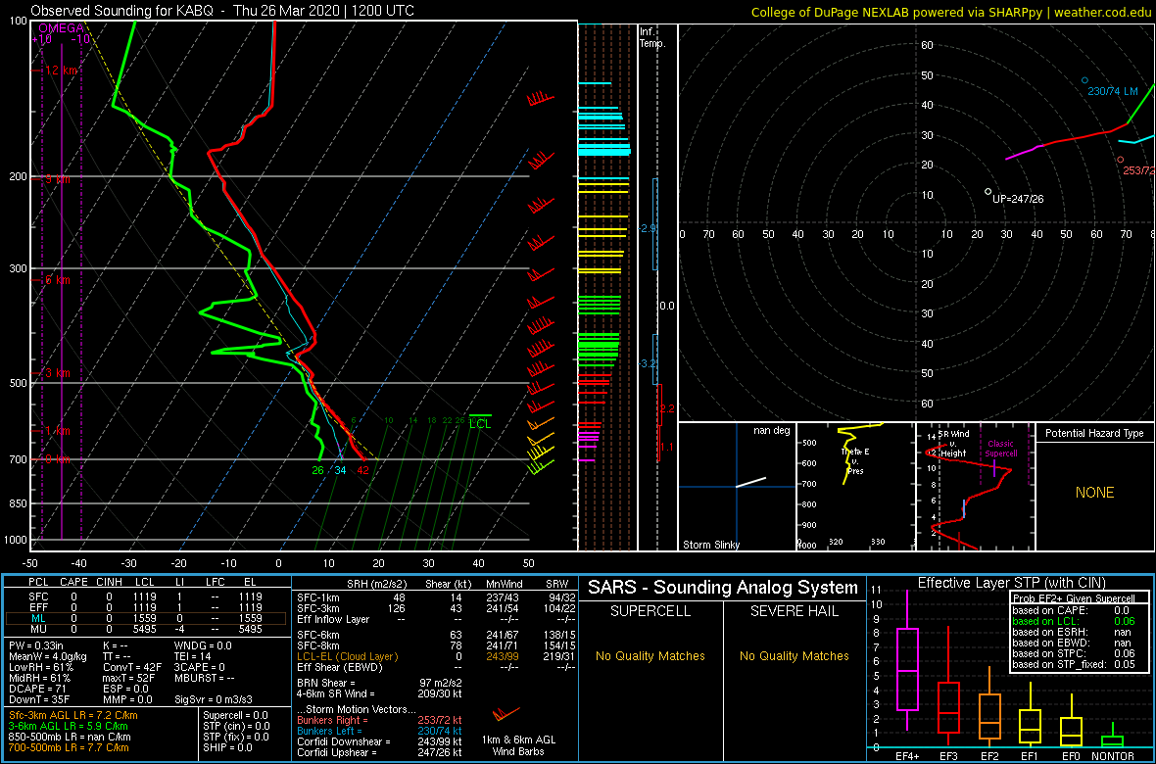Click the PW = 0.33in value

37,645
